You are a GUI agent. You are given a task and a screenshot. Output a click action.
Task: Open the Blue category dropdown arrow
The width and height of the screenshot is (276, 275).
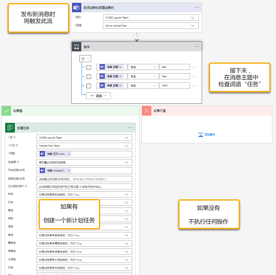coord(127,227)
